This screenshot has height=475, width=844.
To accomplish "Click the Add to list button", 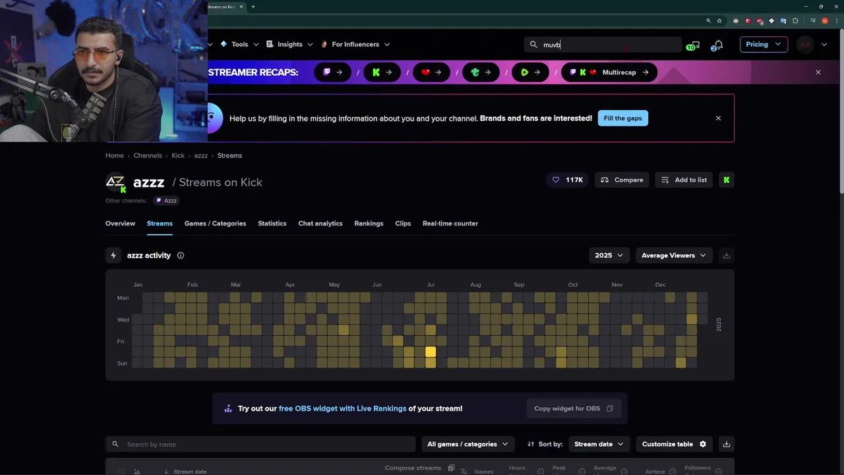I will pyautogui.click(x=684, y=180).
